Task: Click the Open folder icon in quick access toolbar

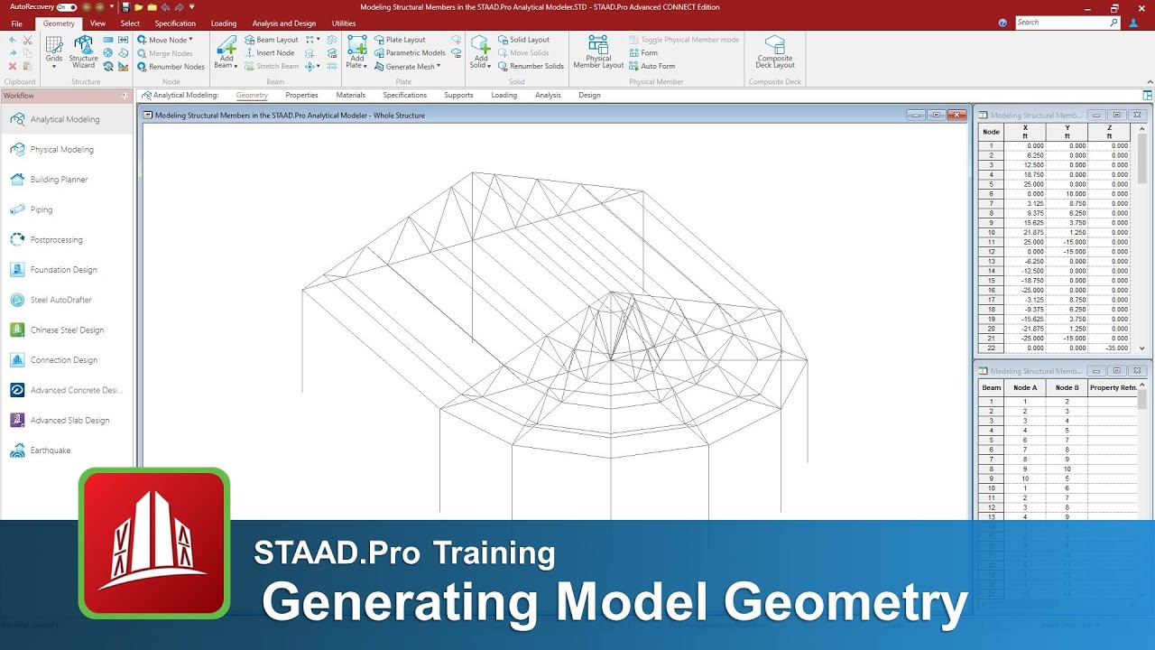Action: tap(139, 6)
